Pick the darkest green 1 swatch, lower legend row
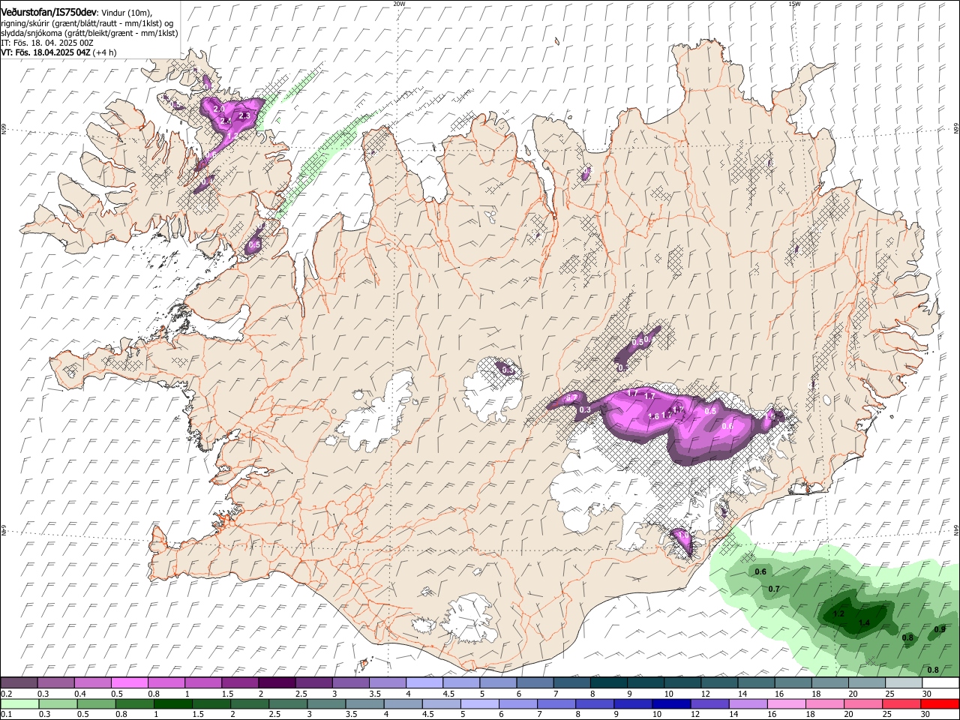960x720 pixels. tap(172, 703)
